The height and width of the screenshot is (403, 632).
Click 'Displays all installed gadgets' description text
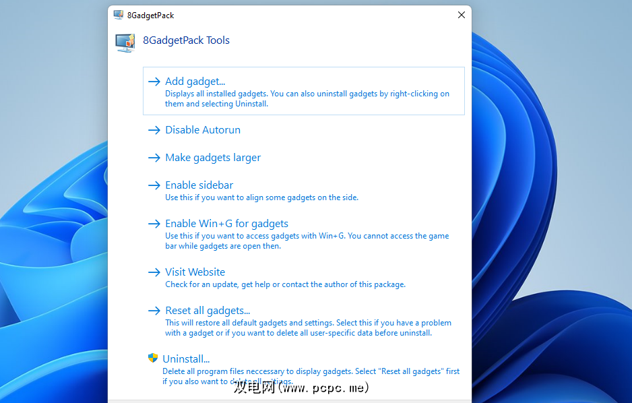(x=307, y=99)
